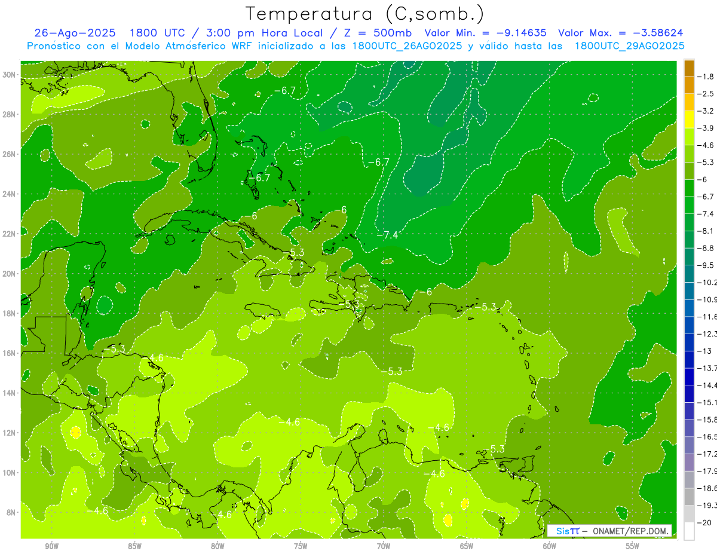Screen dimensions: 717x554
Task: Click the 60W longitude axis label
Action: (550, 546)
